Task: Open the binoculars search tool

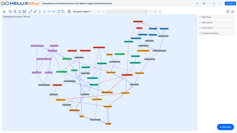Action: [69, 11]
